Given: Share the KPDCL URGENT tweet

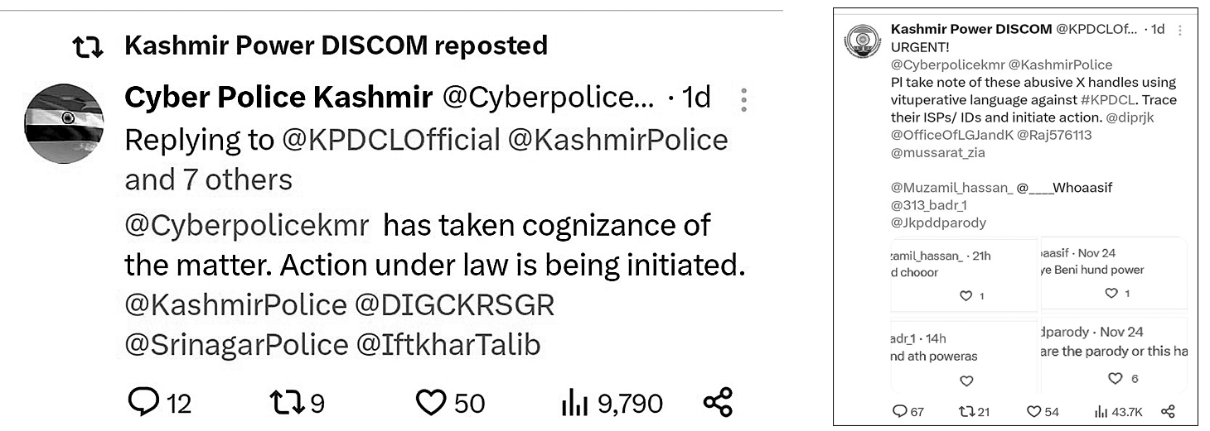Looking at the screenshot, I should (x=1168, y=411).
